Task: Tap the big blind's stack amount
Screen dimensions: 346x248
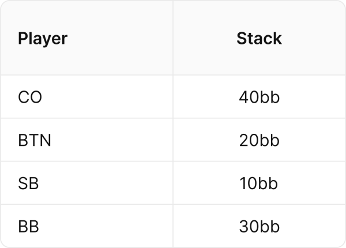Action: click(x=259, y=227)
